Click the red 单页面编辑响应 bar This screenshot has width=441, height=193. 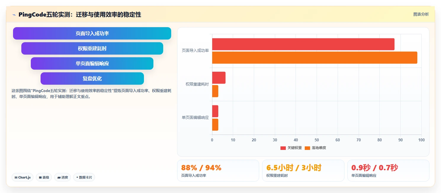pyautogui.click(x=215, y=111)
